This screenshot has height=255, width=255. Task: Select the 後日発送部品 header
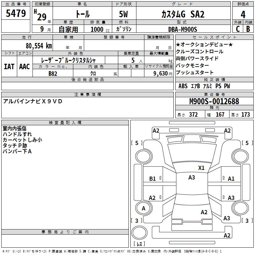[x=88, y=79]
